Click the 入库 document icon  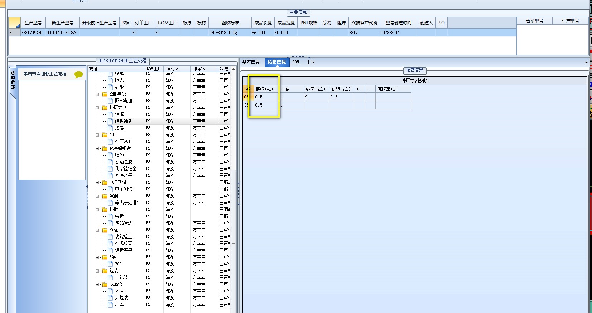point(111,291)
